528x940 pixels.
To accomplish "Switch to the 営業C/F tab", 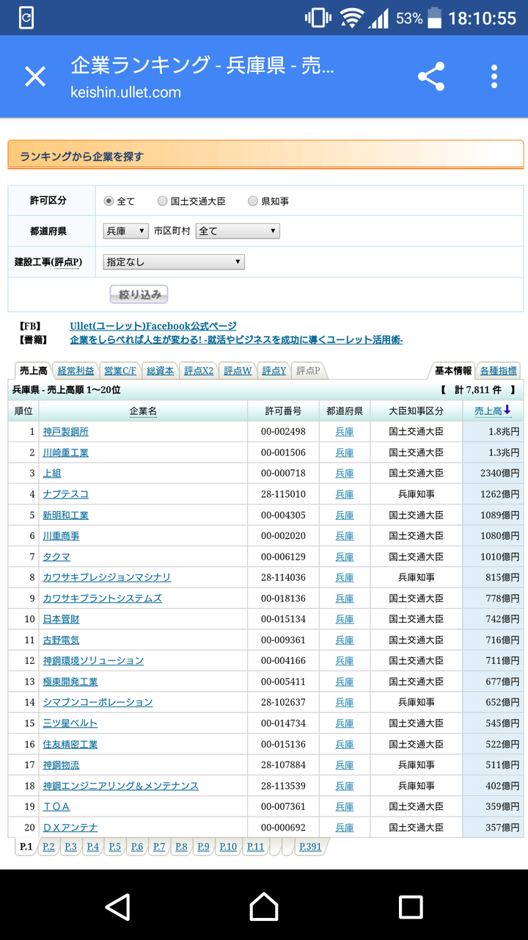I will point(120,371).
